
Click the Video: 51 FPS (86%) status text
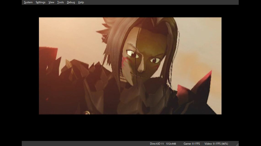pos(216,144)
